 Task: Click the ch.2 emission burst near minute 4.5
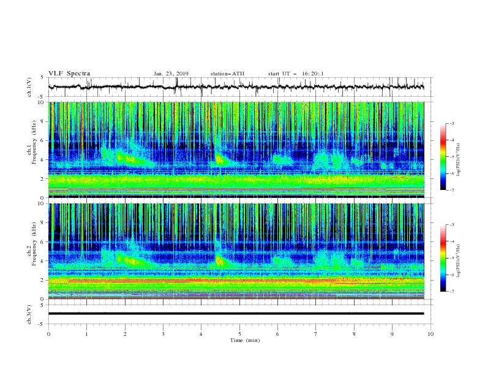point(221,261)
